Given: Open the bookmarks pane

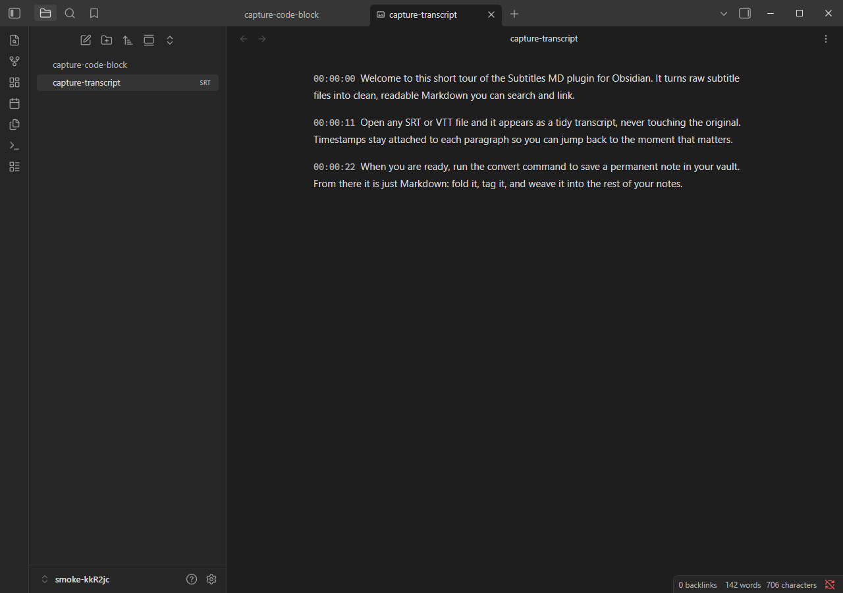Looking at the screenshot, I should [94, 13].
